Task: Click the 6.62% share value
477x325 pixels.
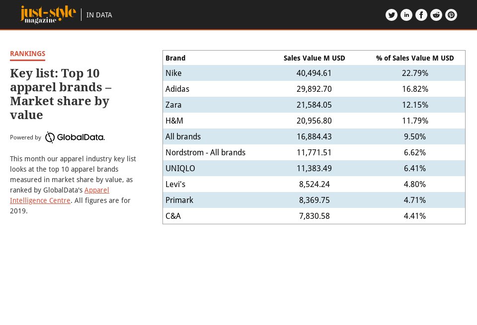Action: (x=415, y=152)
